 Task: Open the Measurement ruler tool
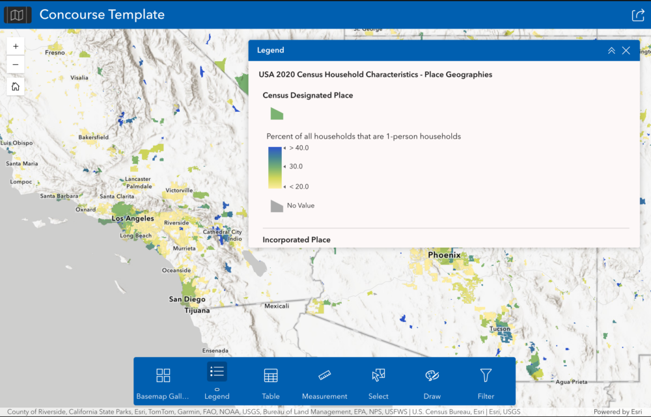[324, 382]
